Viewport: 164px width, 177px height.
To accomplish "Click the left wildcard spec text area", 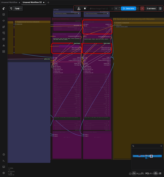I will [x=67, y=119].
